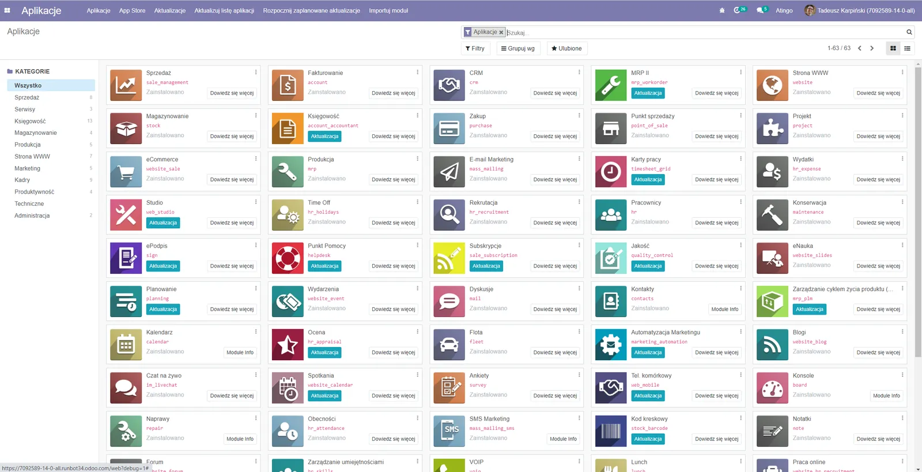The width and height of the screenshot is (922, 472).
Task: Click the MRP II wrench icon
Action: point(611,85)
